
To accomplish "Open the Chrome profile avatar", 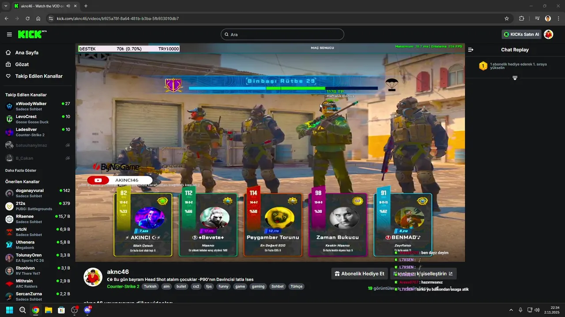I will 548,18.
